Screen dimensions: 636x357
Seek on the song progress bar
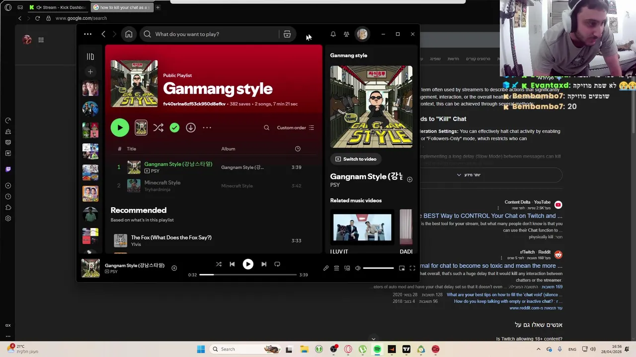click(248, 275)
